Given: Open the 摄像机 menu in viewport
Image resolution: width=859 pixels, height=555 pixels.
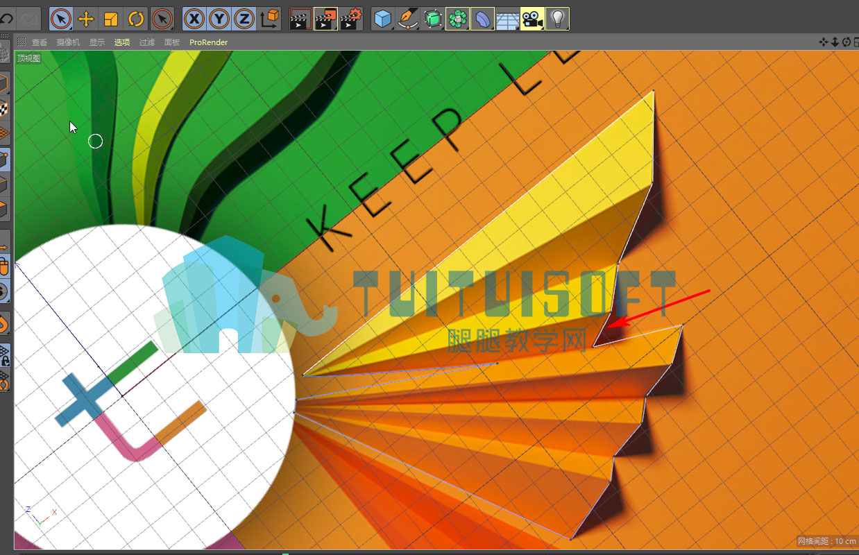Looking at the screenshot, I should click(x=68, y=42).
